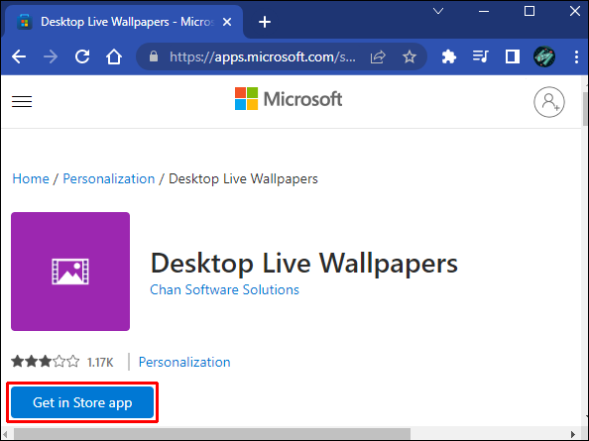Toggle the browser side panel

(513, 57)
